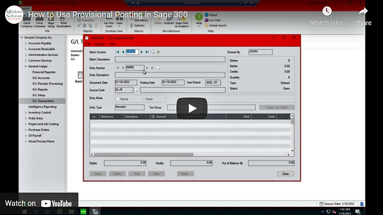Click the Document Date field

[x=126, y=82]
